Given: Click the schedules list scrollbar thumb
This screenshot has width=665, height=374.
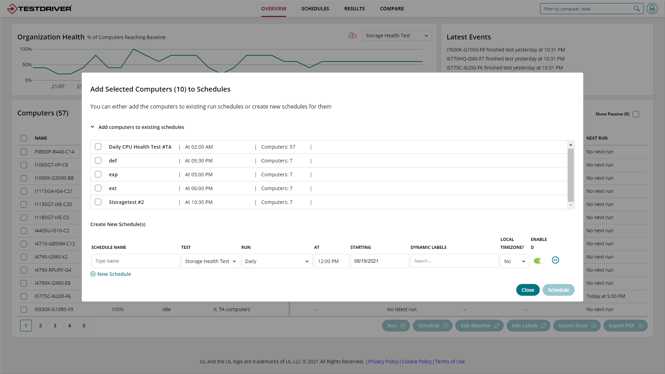Looking at the screenshot, I should tap(571, 175).
